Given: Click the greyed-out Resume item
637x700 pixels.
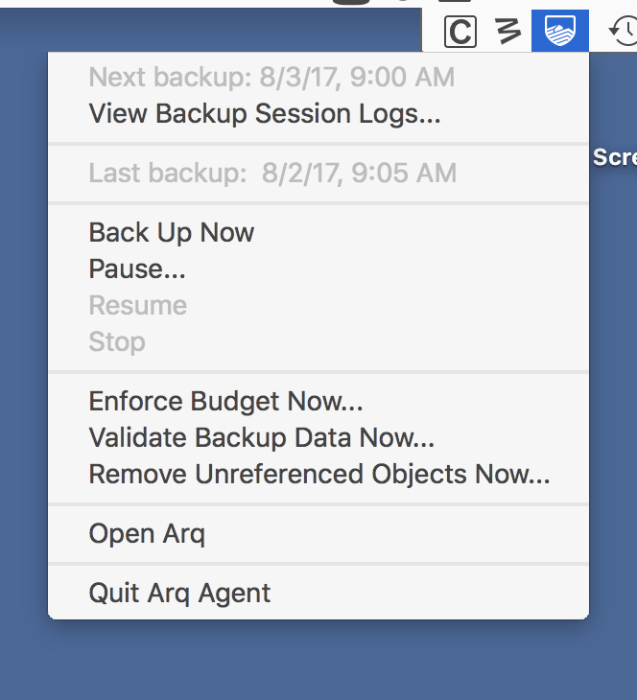Looking at the screenshot, I should point(138,305).
